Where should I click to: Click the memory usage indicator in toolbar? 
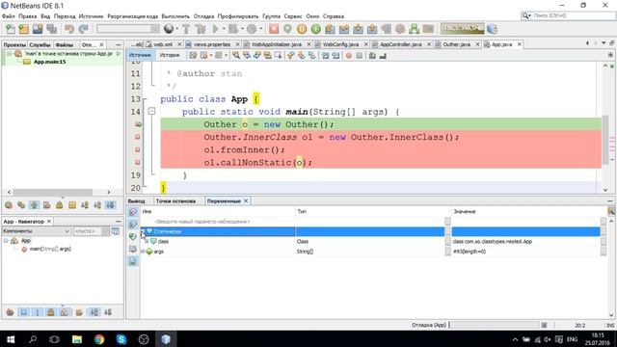(463, 28)
